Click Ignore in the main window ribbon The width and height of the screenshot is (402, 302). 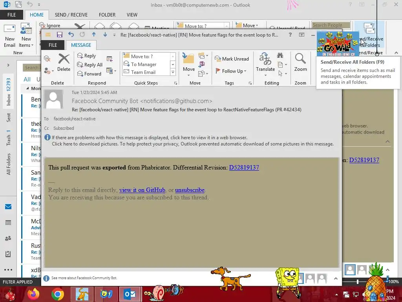[50, 26]
